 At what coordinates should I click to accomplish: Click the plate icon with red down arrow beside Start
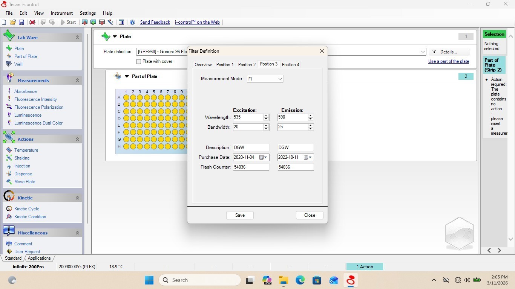tap(84, 22)
